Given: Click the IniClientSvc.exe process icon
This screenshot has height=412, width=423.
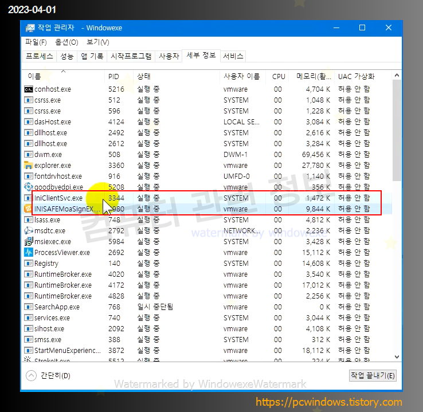Looking at the screenshot, I should 28,198.
